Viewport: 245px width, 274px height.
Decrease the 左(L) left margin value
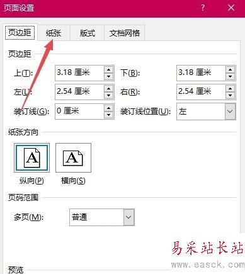[x=109, y=95]
